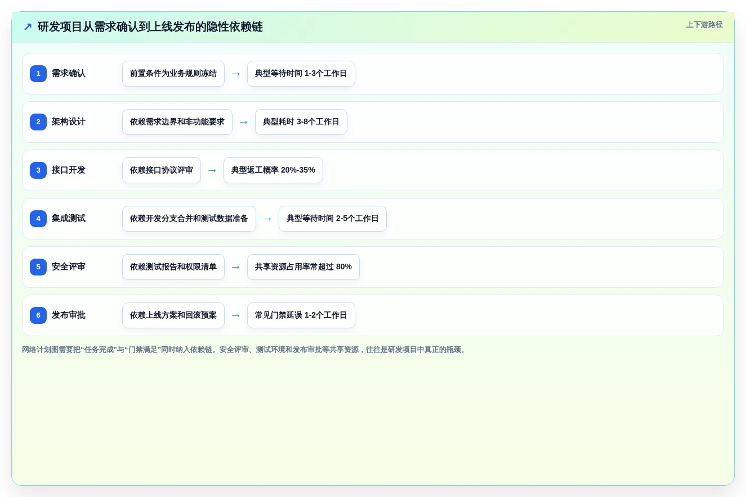Click the arrow icon beside the chart title

pos(28,27)
